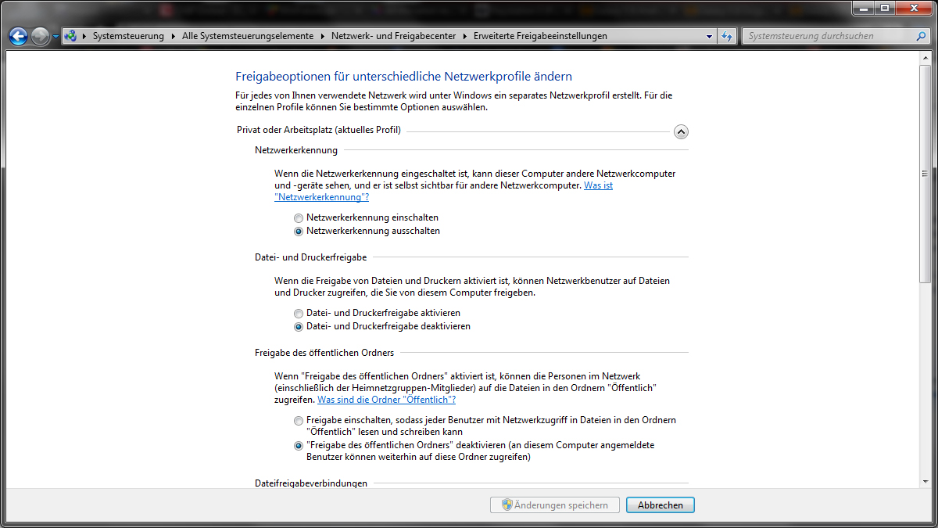Open 'Was sind die Ordner Öffentlich?' link
The image size is (938, 528).
tap(386, 400)
